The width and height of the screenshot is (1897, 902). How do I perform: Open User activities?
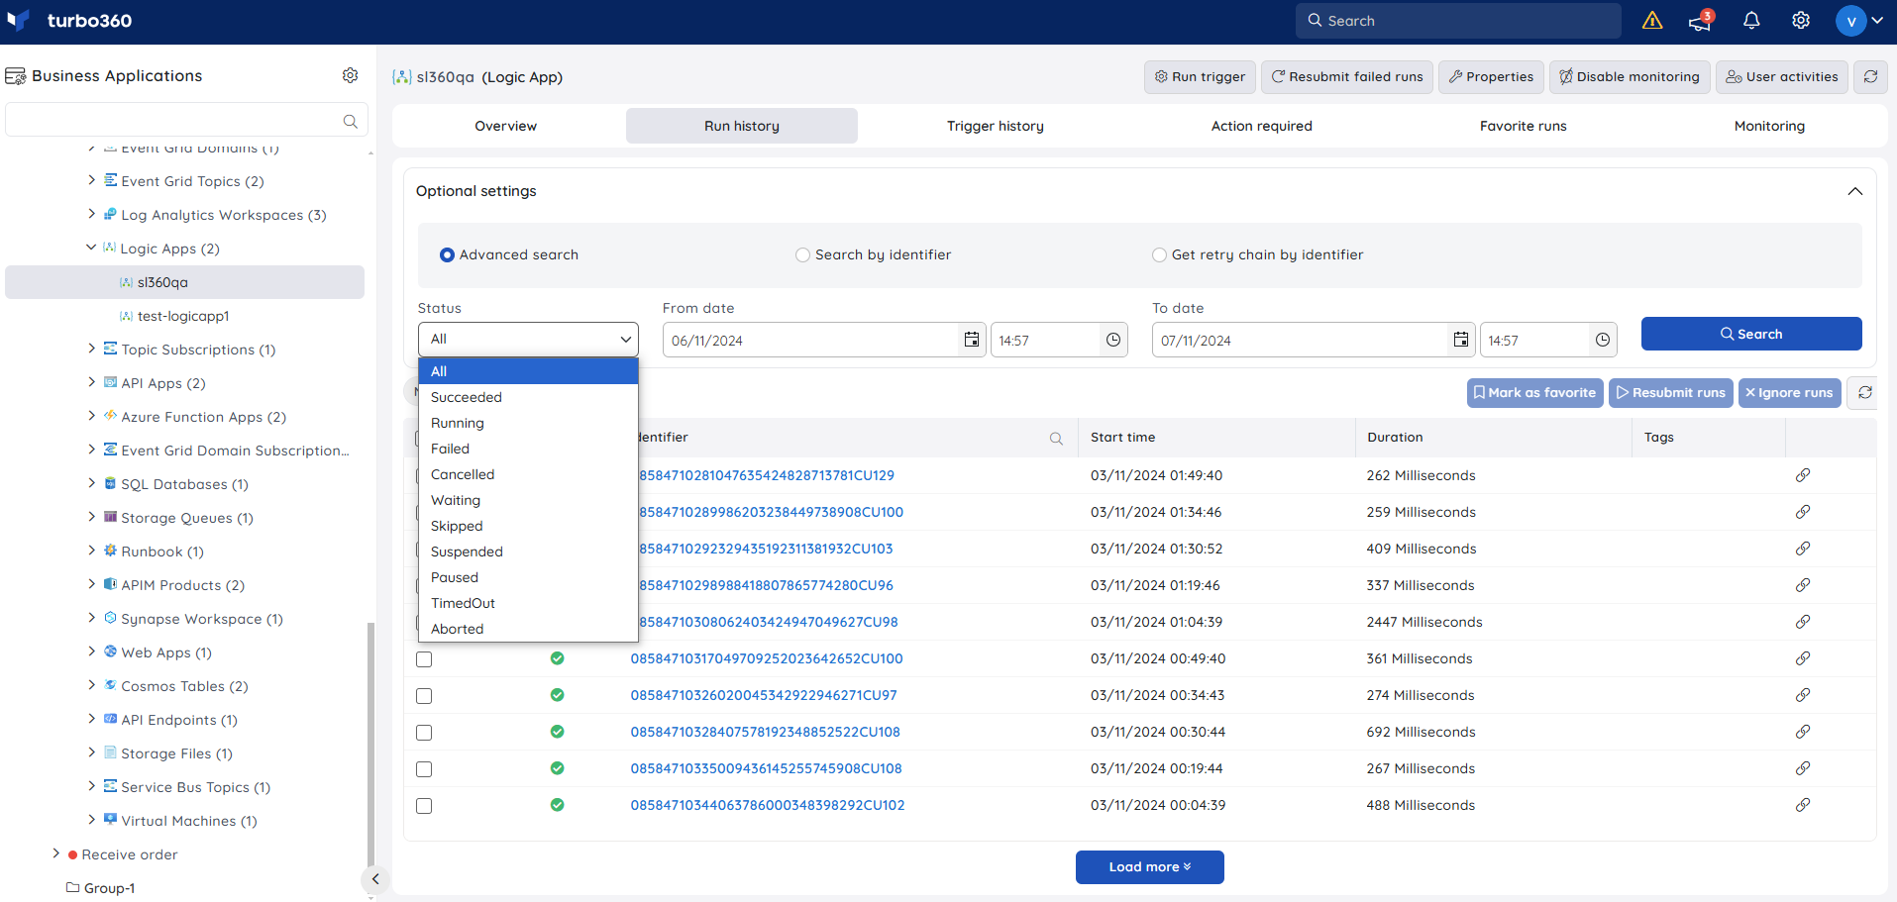click(1782, 76)
